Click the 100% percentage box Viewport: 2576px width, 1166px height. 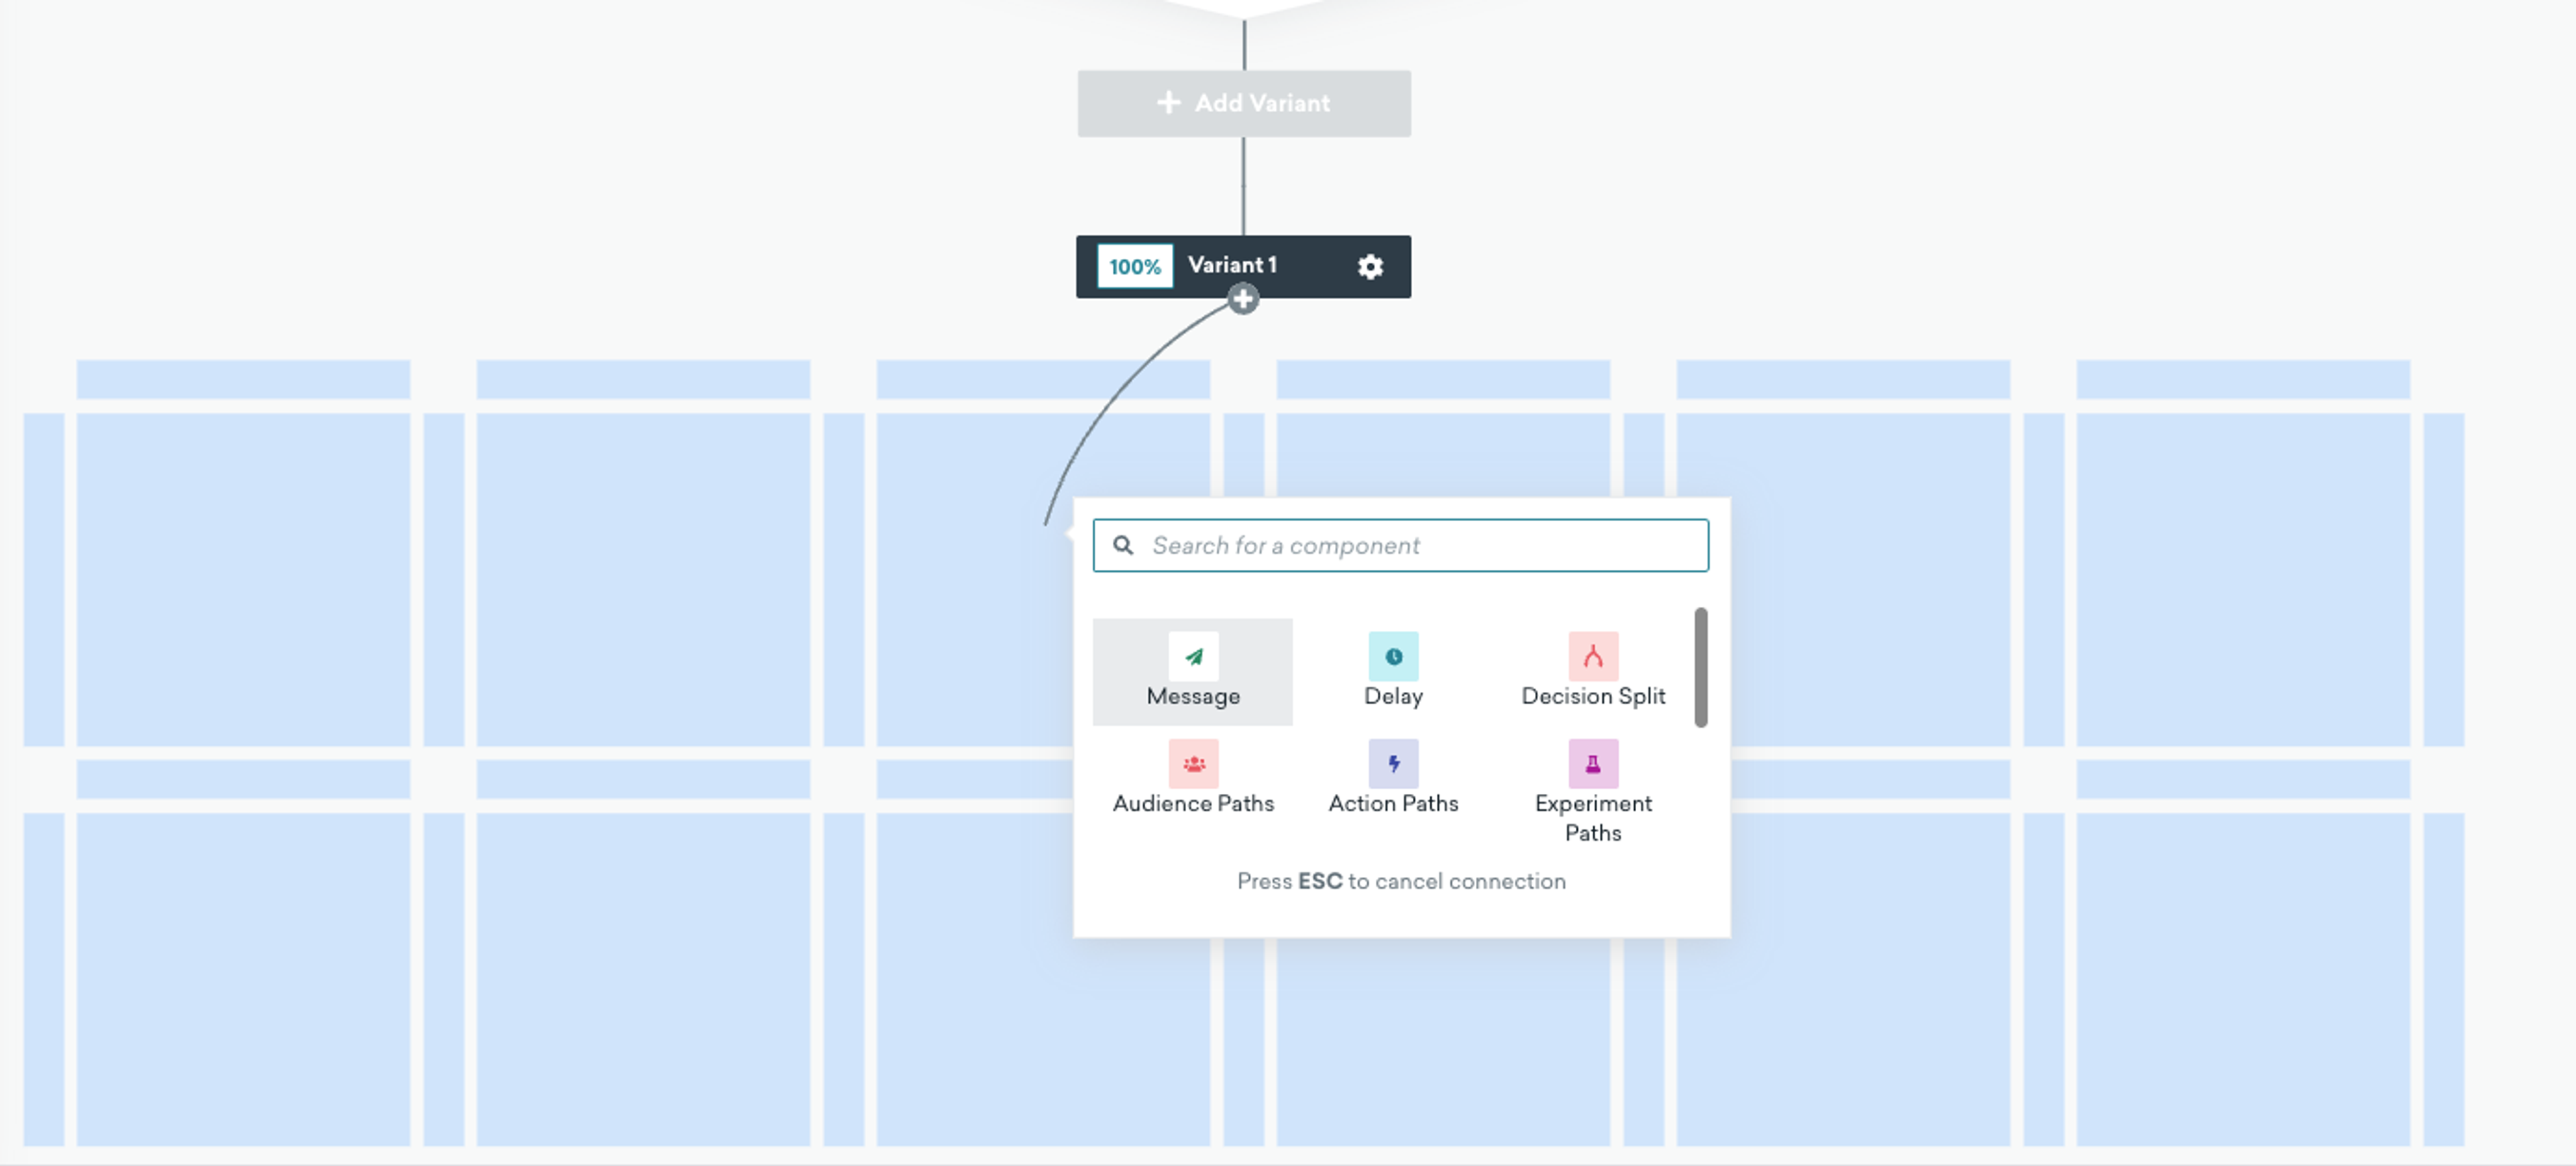click(x=1135, y=267)
